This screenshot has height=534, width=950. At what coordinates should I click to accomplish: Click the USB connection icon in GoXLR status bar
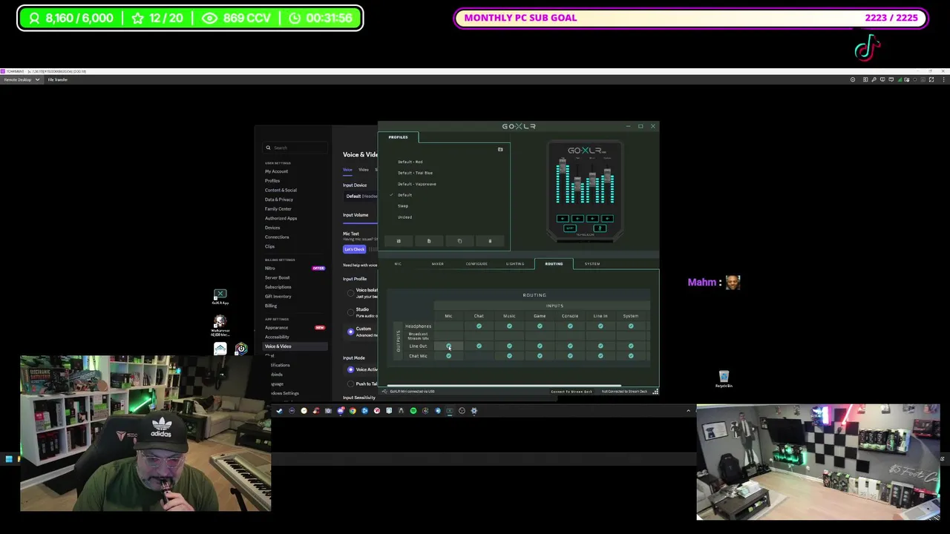(384, 392)
